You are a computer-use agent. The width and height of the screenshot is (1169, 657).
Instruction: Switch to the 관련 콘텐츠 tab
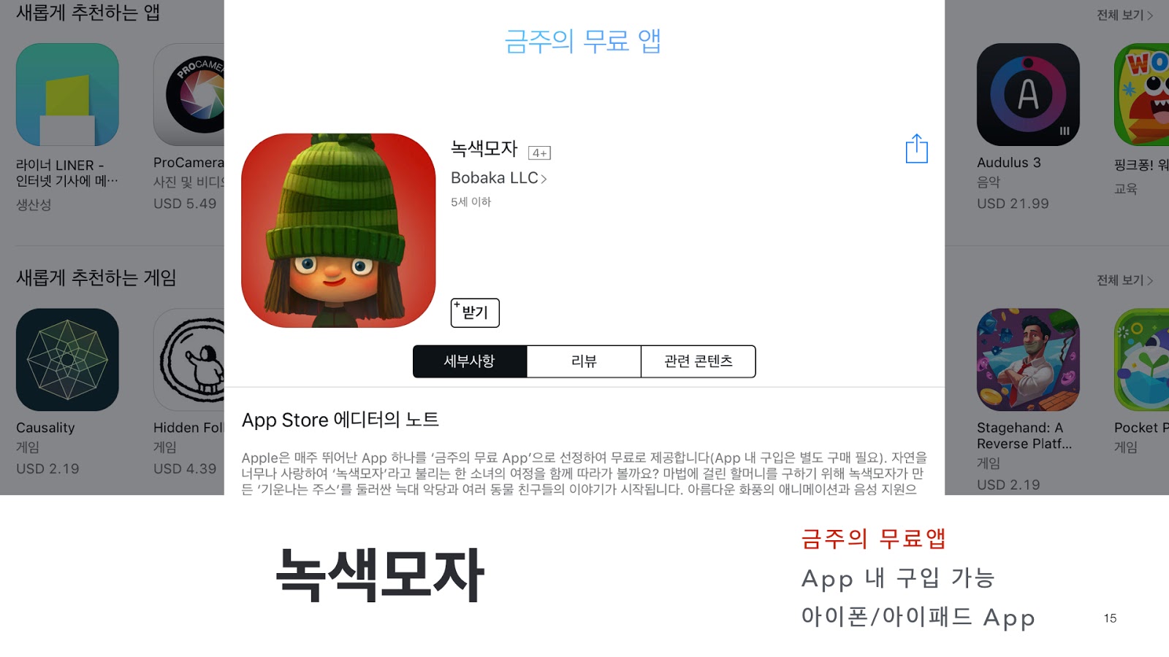click(698, 361)
